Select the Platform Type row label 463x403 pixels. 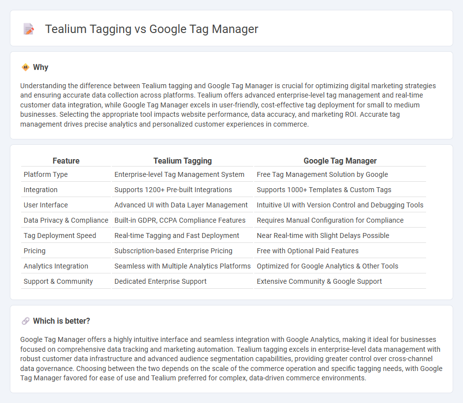point(46,174)
